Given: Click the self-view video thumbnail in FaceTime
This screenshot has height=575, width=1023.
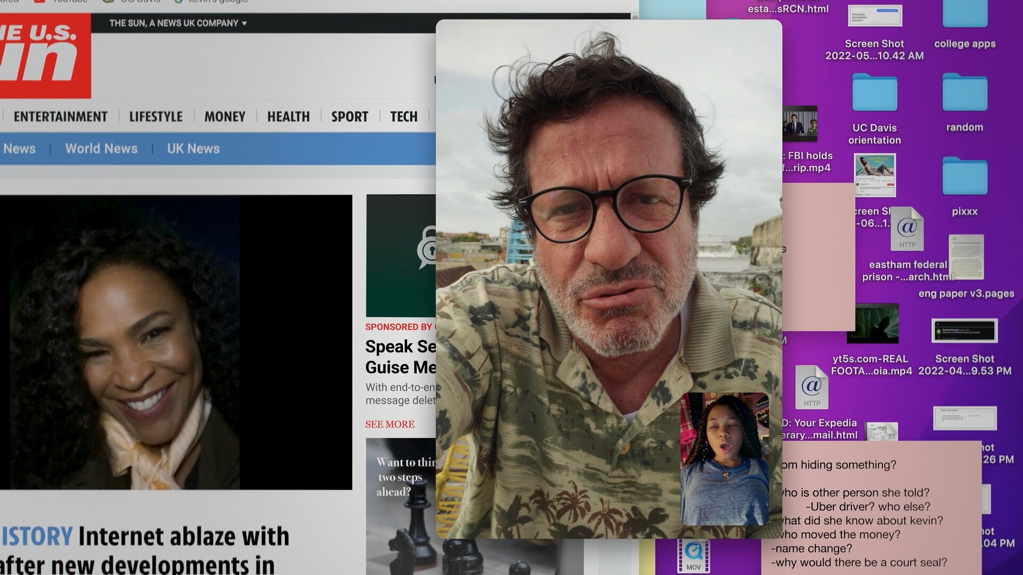Looking at the screenshot, I should [x=725, y=459].
